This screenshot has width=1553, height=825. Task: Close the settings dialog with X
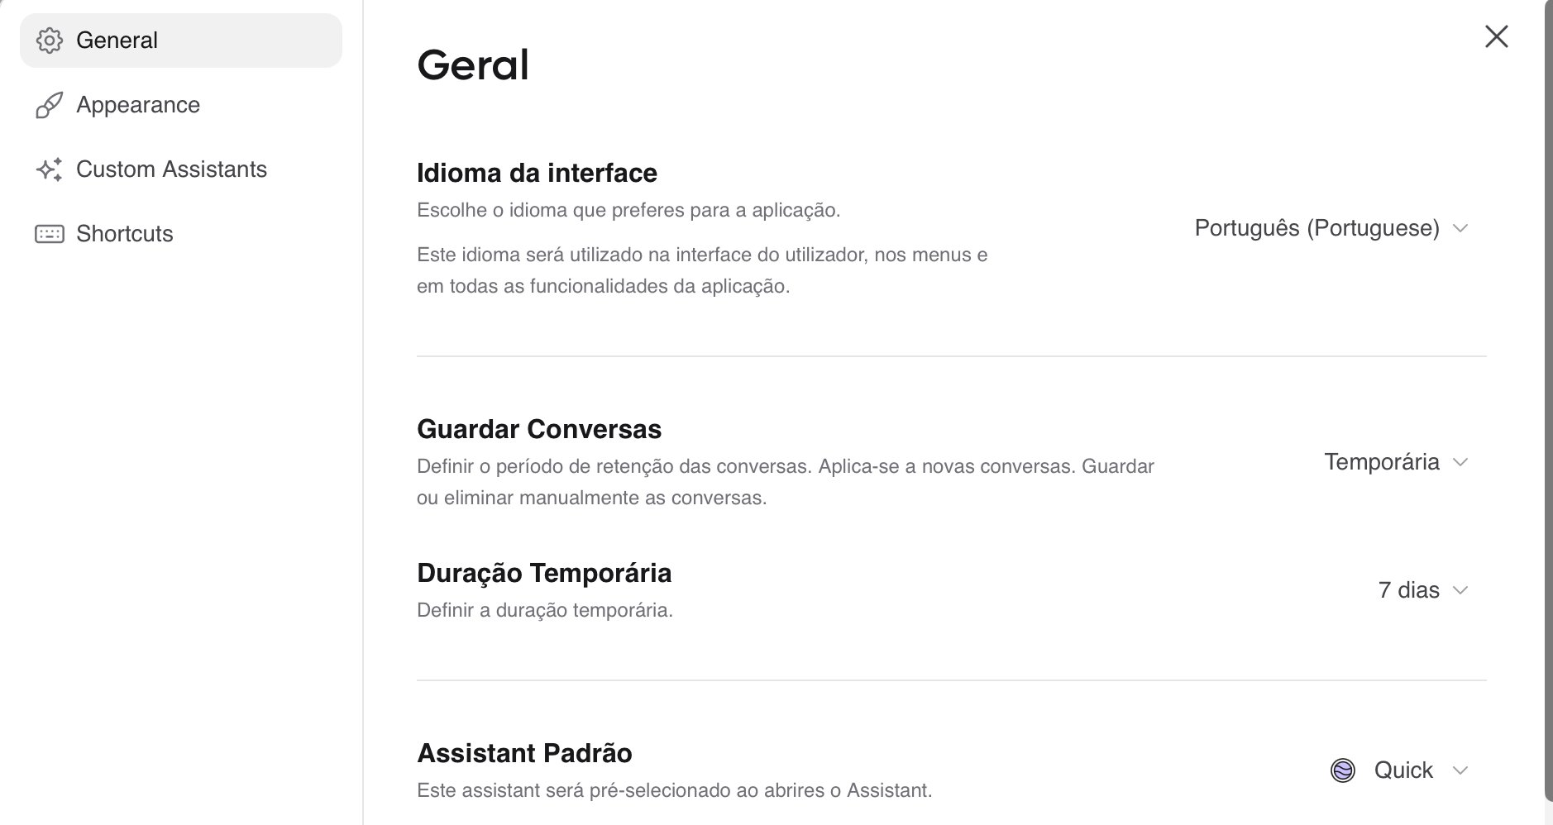(x=1497, y=36)
